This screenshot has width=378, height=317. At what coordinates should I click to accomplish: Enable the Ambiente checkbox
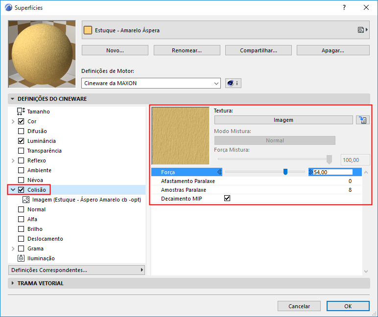(21, 170)
